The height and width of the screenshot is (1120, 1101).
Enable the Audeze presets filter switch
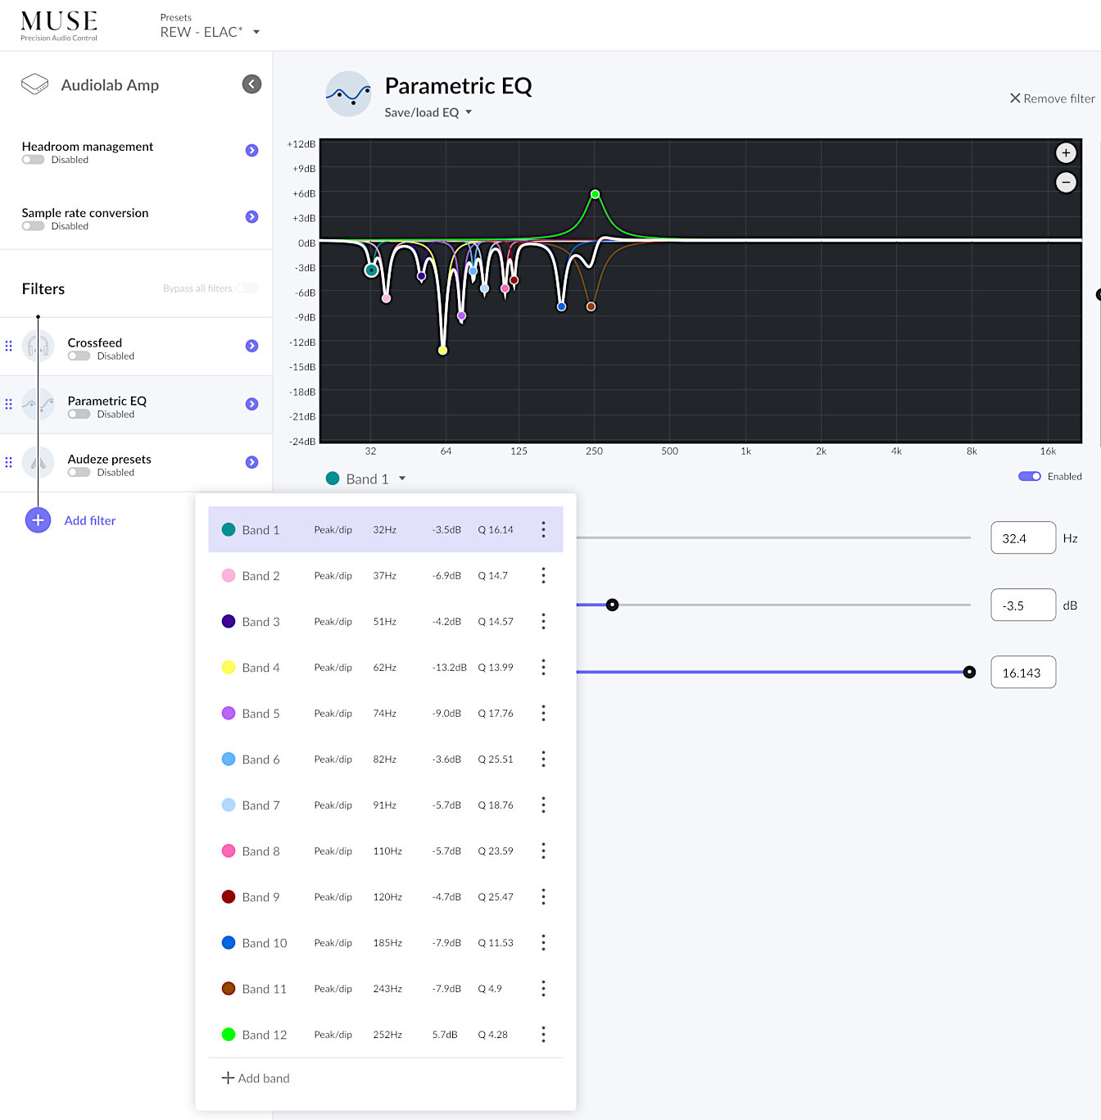(79, 473)
